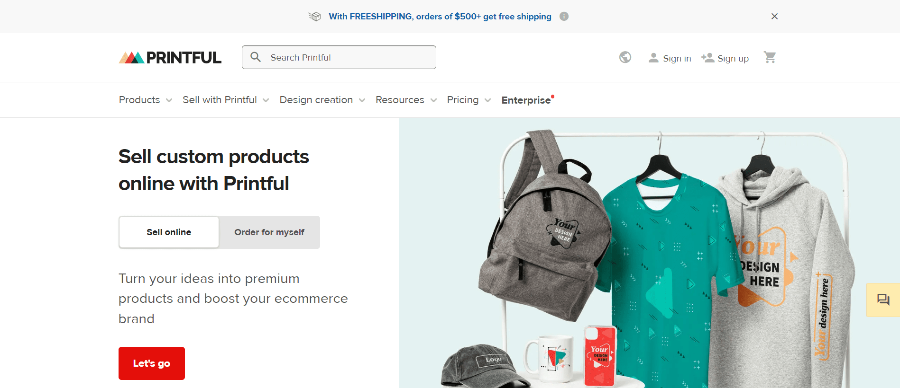Expand the Sell with Printful dropdown
This screenshot has width=900, height=388.
225,100
